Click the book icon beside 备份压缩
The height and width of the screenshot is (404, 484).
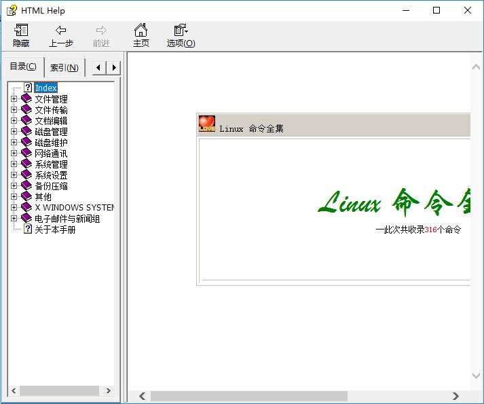(x=26, y=185)
